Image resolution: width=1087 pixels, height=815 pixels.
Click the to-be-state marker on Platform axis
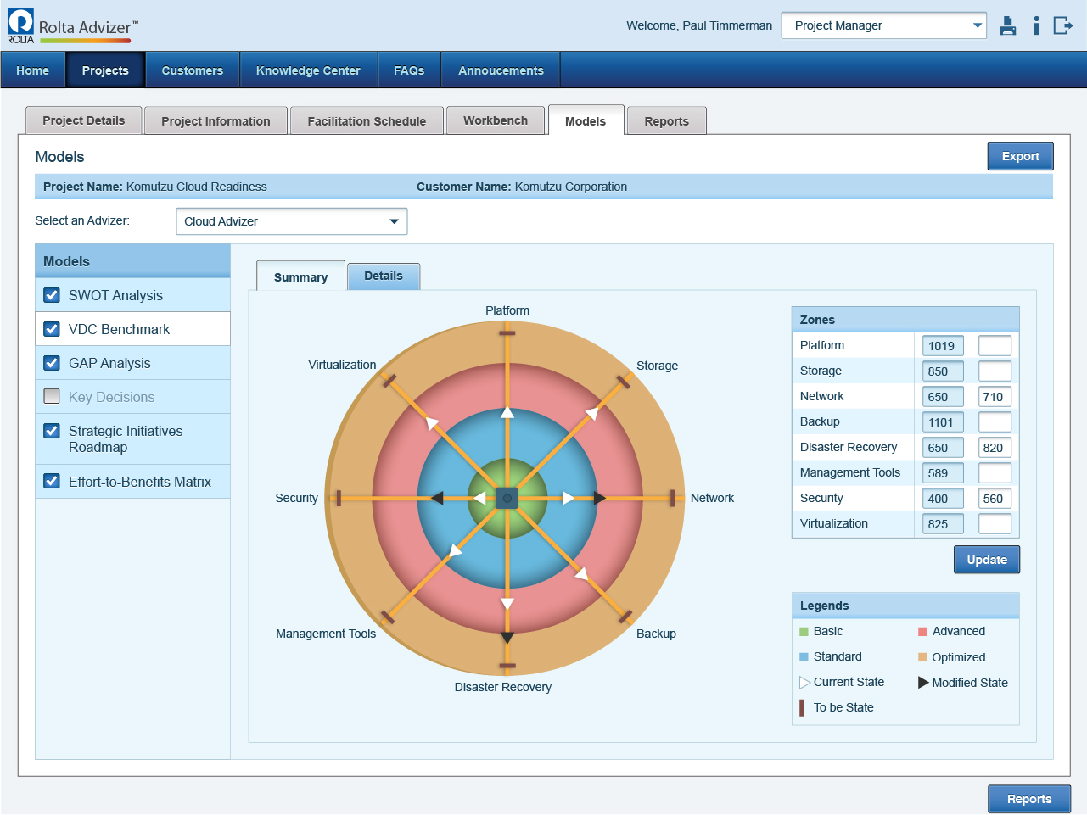[507, 332]
